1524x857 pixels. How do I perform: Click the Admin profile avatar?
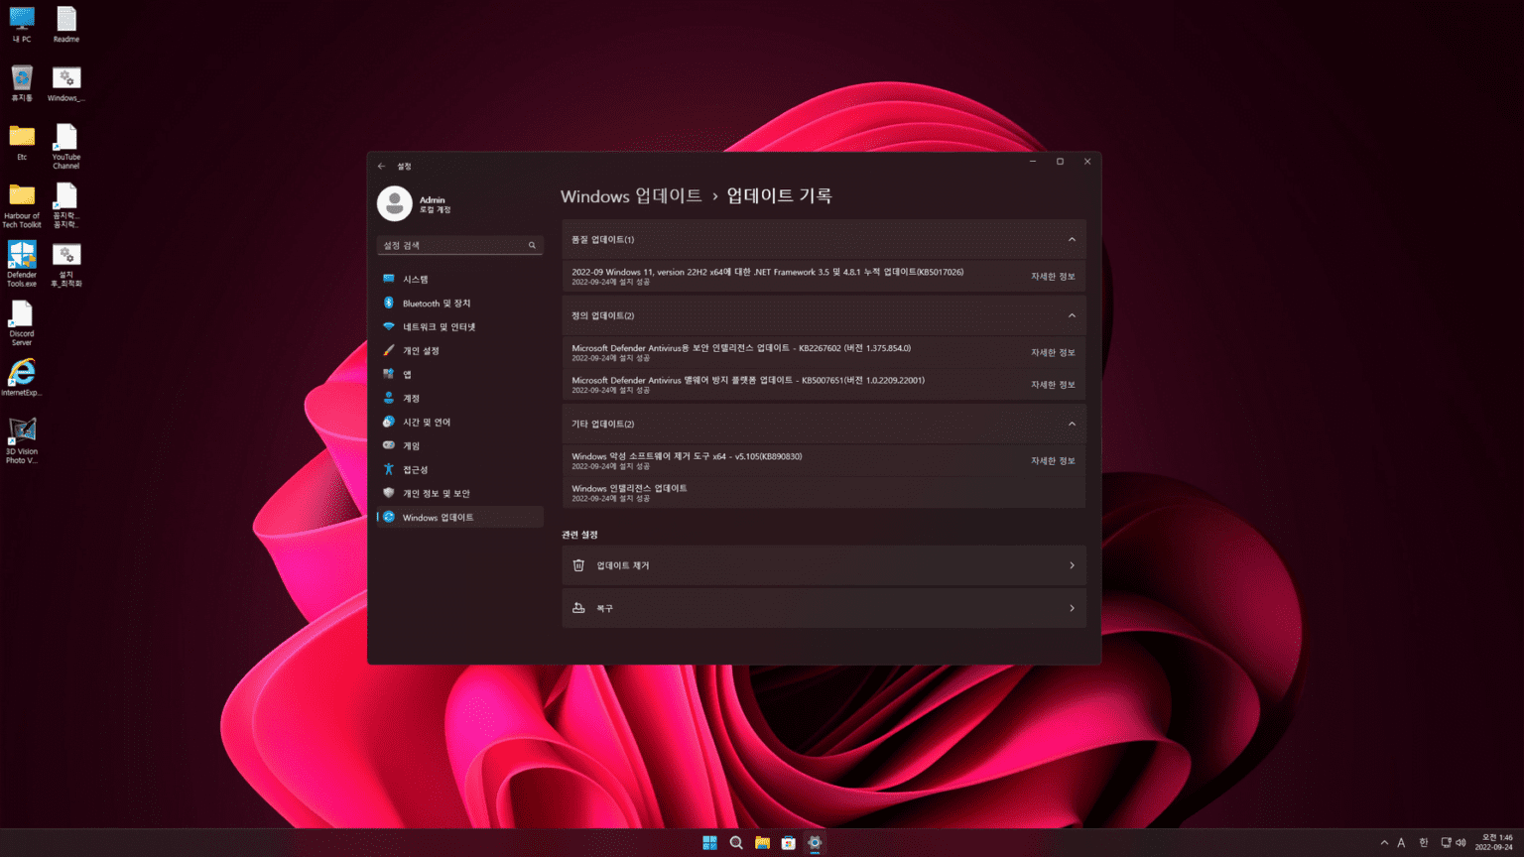tap(395, 203)
